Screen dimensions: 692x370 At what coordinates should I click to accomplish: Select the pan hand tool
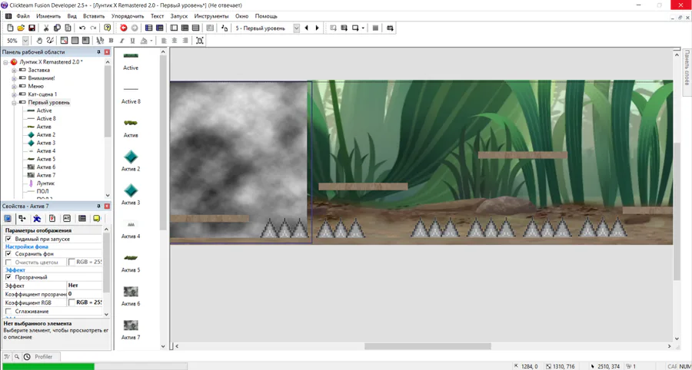pos(39,41)
